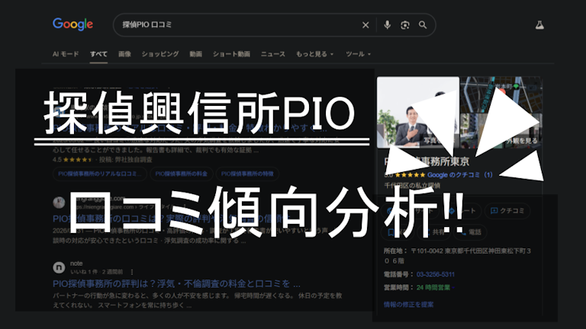Open the ショート動画 tab
The height and width of the screenshot is (329, 586).
coord(231,54)
